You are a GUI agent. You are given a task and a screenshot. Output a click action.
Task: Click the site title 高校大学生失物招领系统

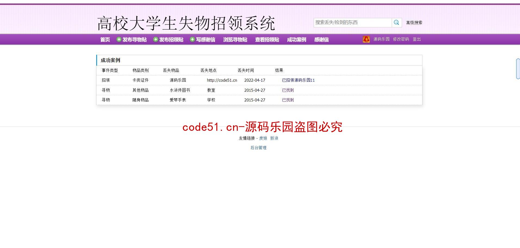pyautogui.click(x=186, y=23)
